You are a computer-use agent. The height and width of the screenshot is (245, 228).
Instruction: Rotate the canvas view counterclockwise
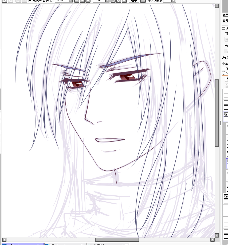coord(113,1)
